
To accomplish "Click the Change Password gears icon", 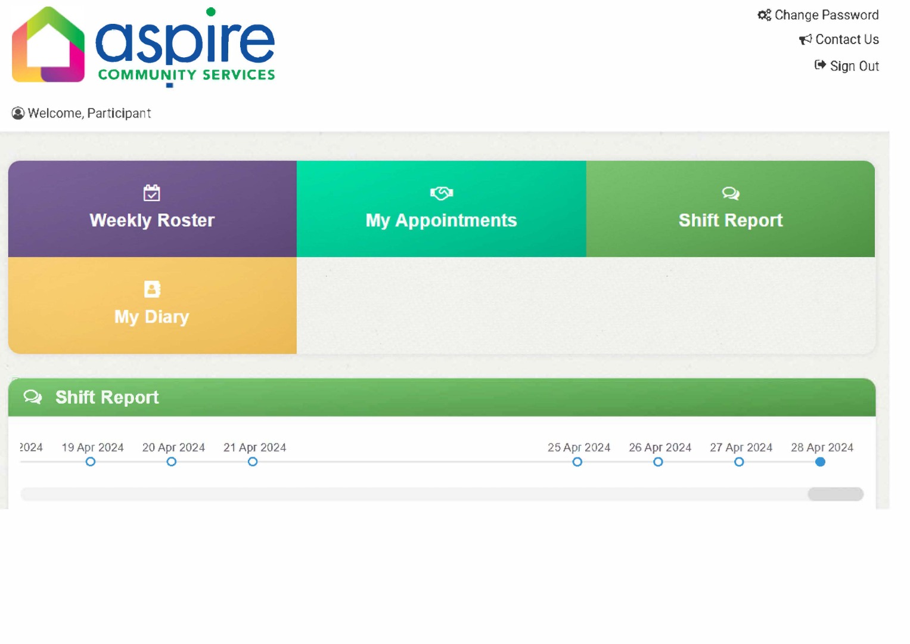I will (764, 15).
